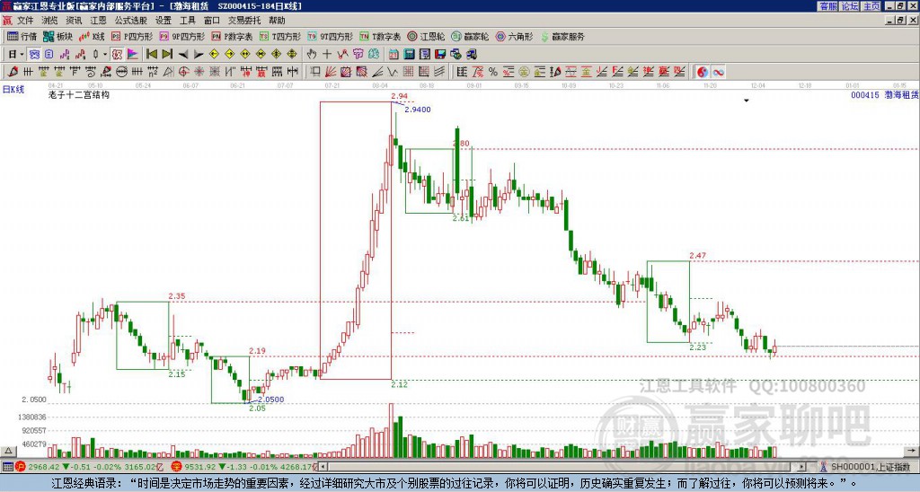Select the zigzag wave line tool
920x492 pixels.
pos(393,72)
